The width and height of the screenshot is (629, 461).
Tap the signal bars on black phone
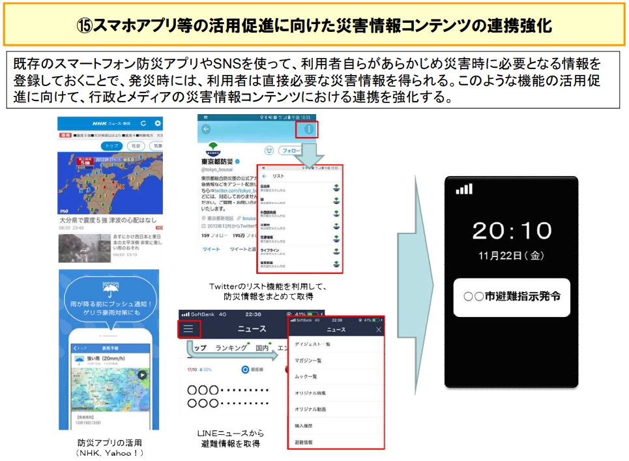click(464, 189)
